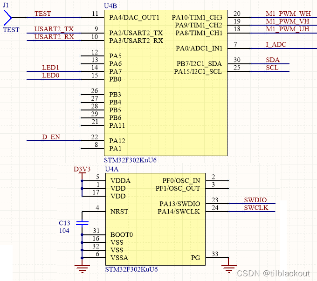Select the capacitor value 104
Image resolution: width=317 pixels, height=281 pixels.
click(64, 231)
